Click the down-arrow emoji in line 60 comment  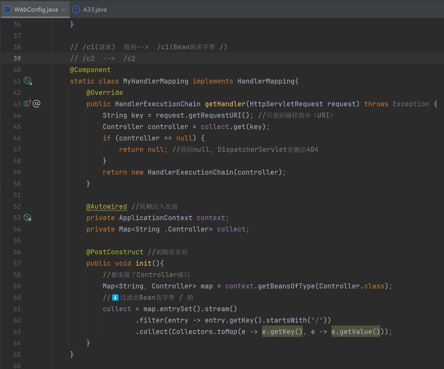click(x=115, y=297)
